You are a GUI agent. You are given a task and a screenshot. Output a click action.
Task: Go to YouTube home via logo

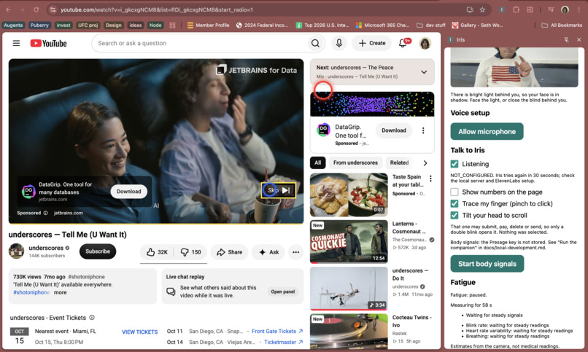(x=48, y=44)
